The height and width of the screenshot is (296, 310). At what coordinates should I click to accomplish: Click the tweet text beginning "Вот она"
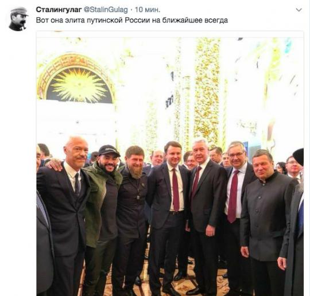coord(132,20)
